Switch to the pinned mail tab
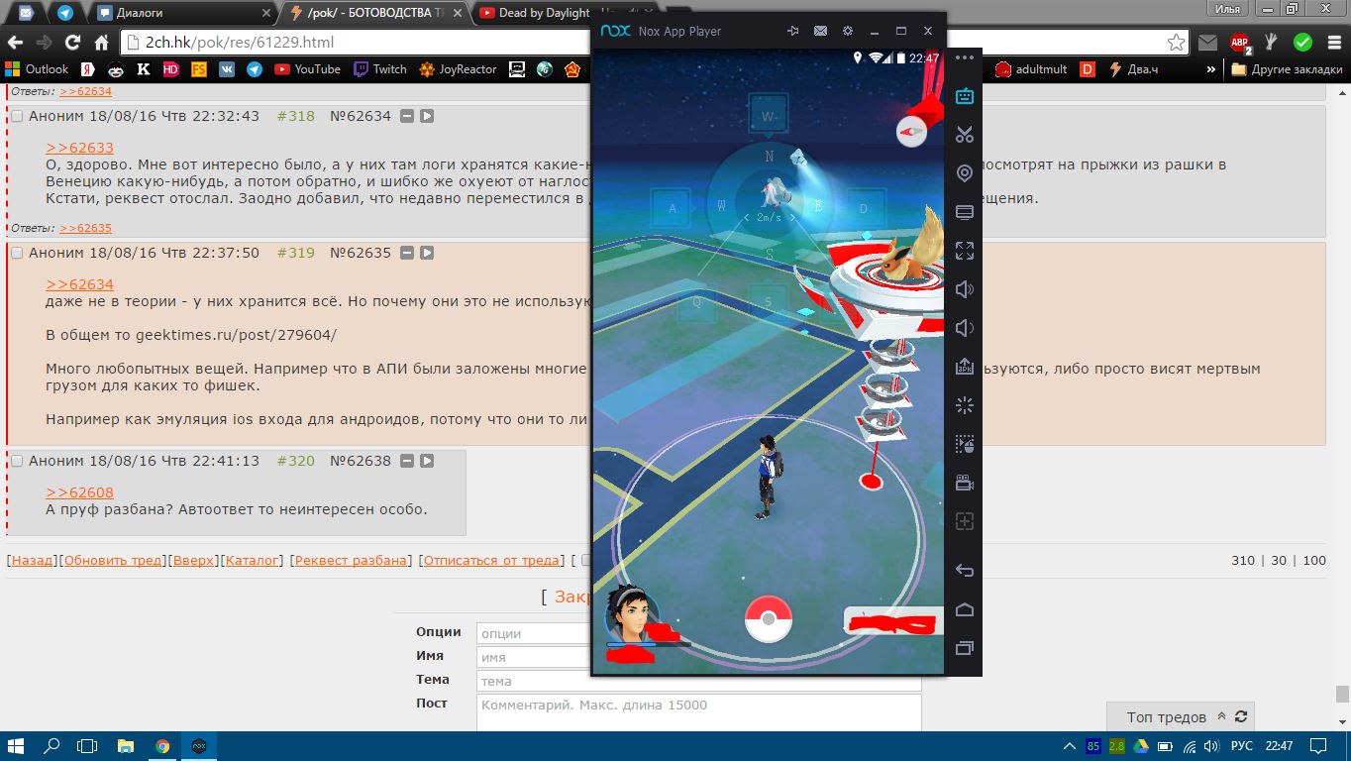Image resolution: width=1351 pixels, height=761 pixels. 26,13
